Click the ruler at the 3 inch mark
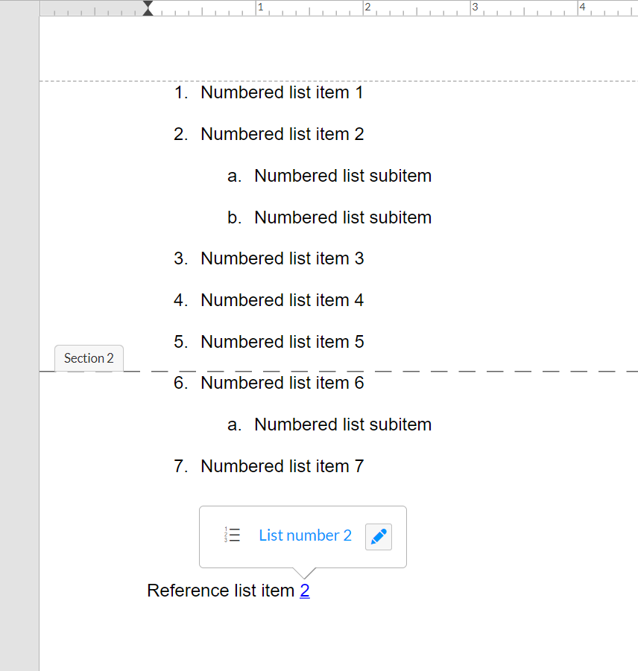The width and height of the screenshot is (638, 671). click(x=471, y=7)
